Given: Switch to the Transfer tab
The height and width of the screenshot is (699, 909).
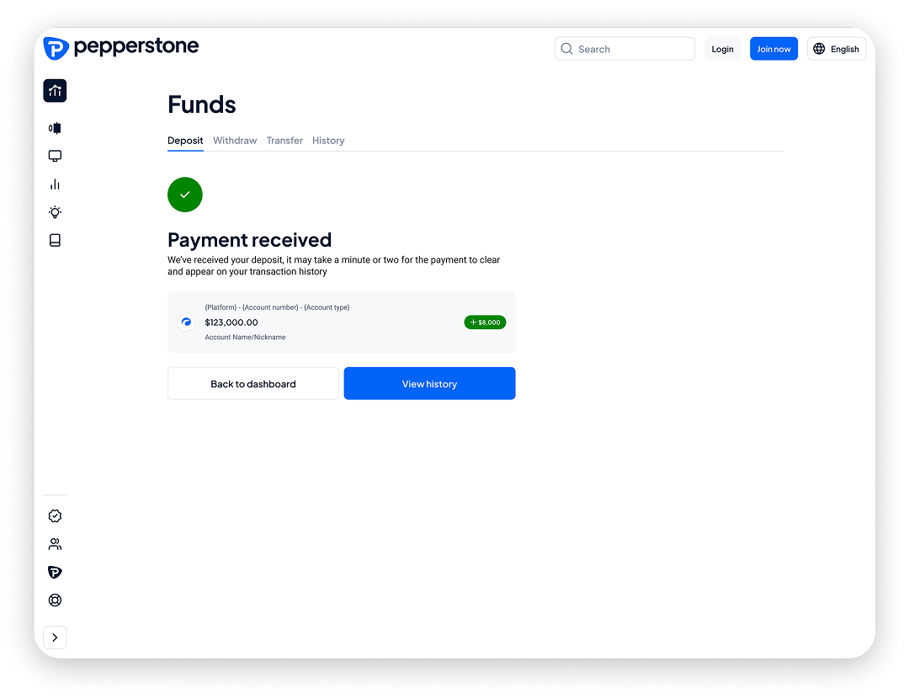Looking at the screenshot, I should point(284,141).
